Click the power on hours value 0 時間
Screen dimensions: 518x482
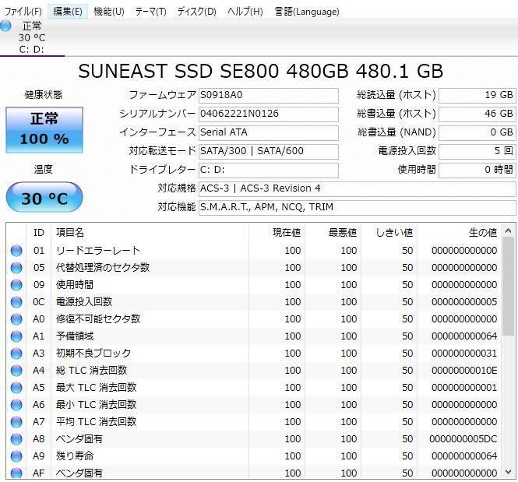(x=477, y=170)
